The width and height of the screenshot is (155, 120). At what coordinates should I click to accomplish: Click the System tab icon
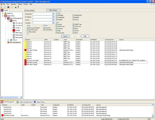click(2, 10)
